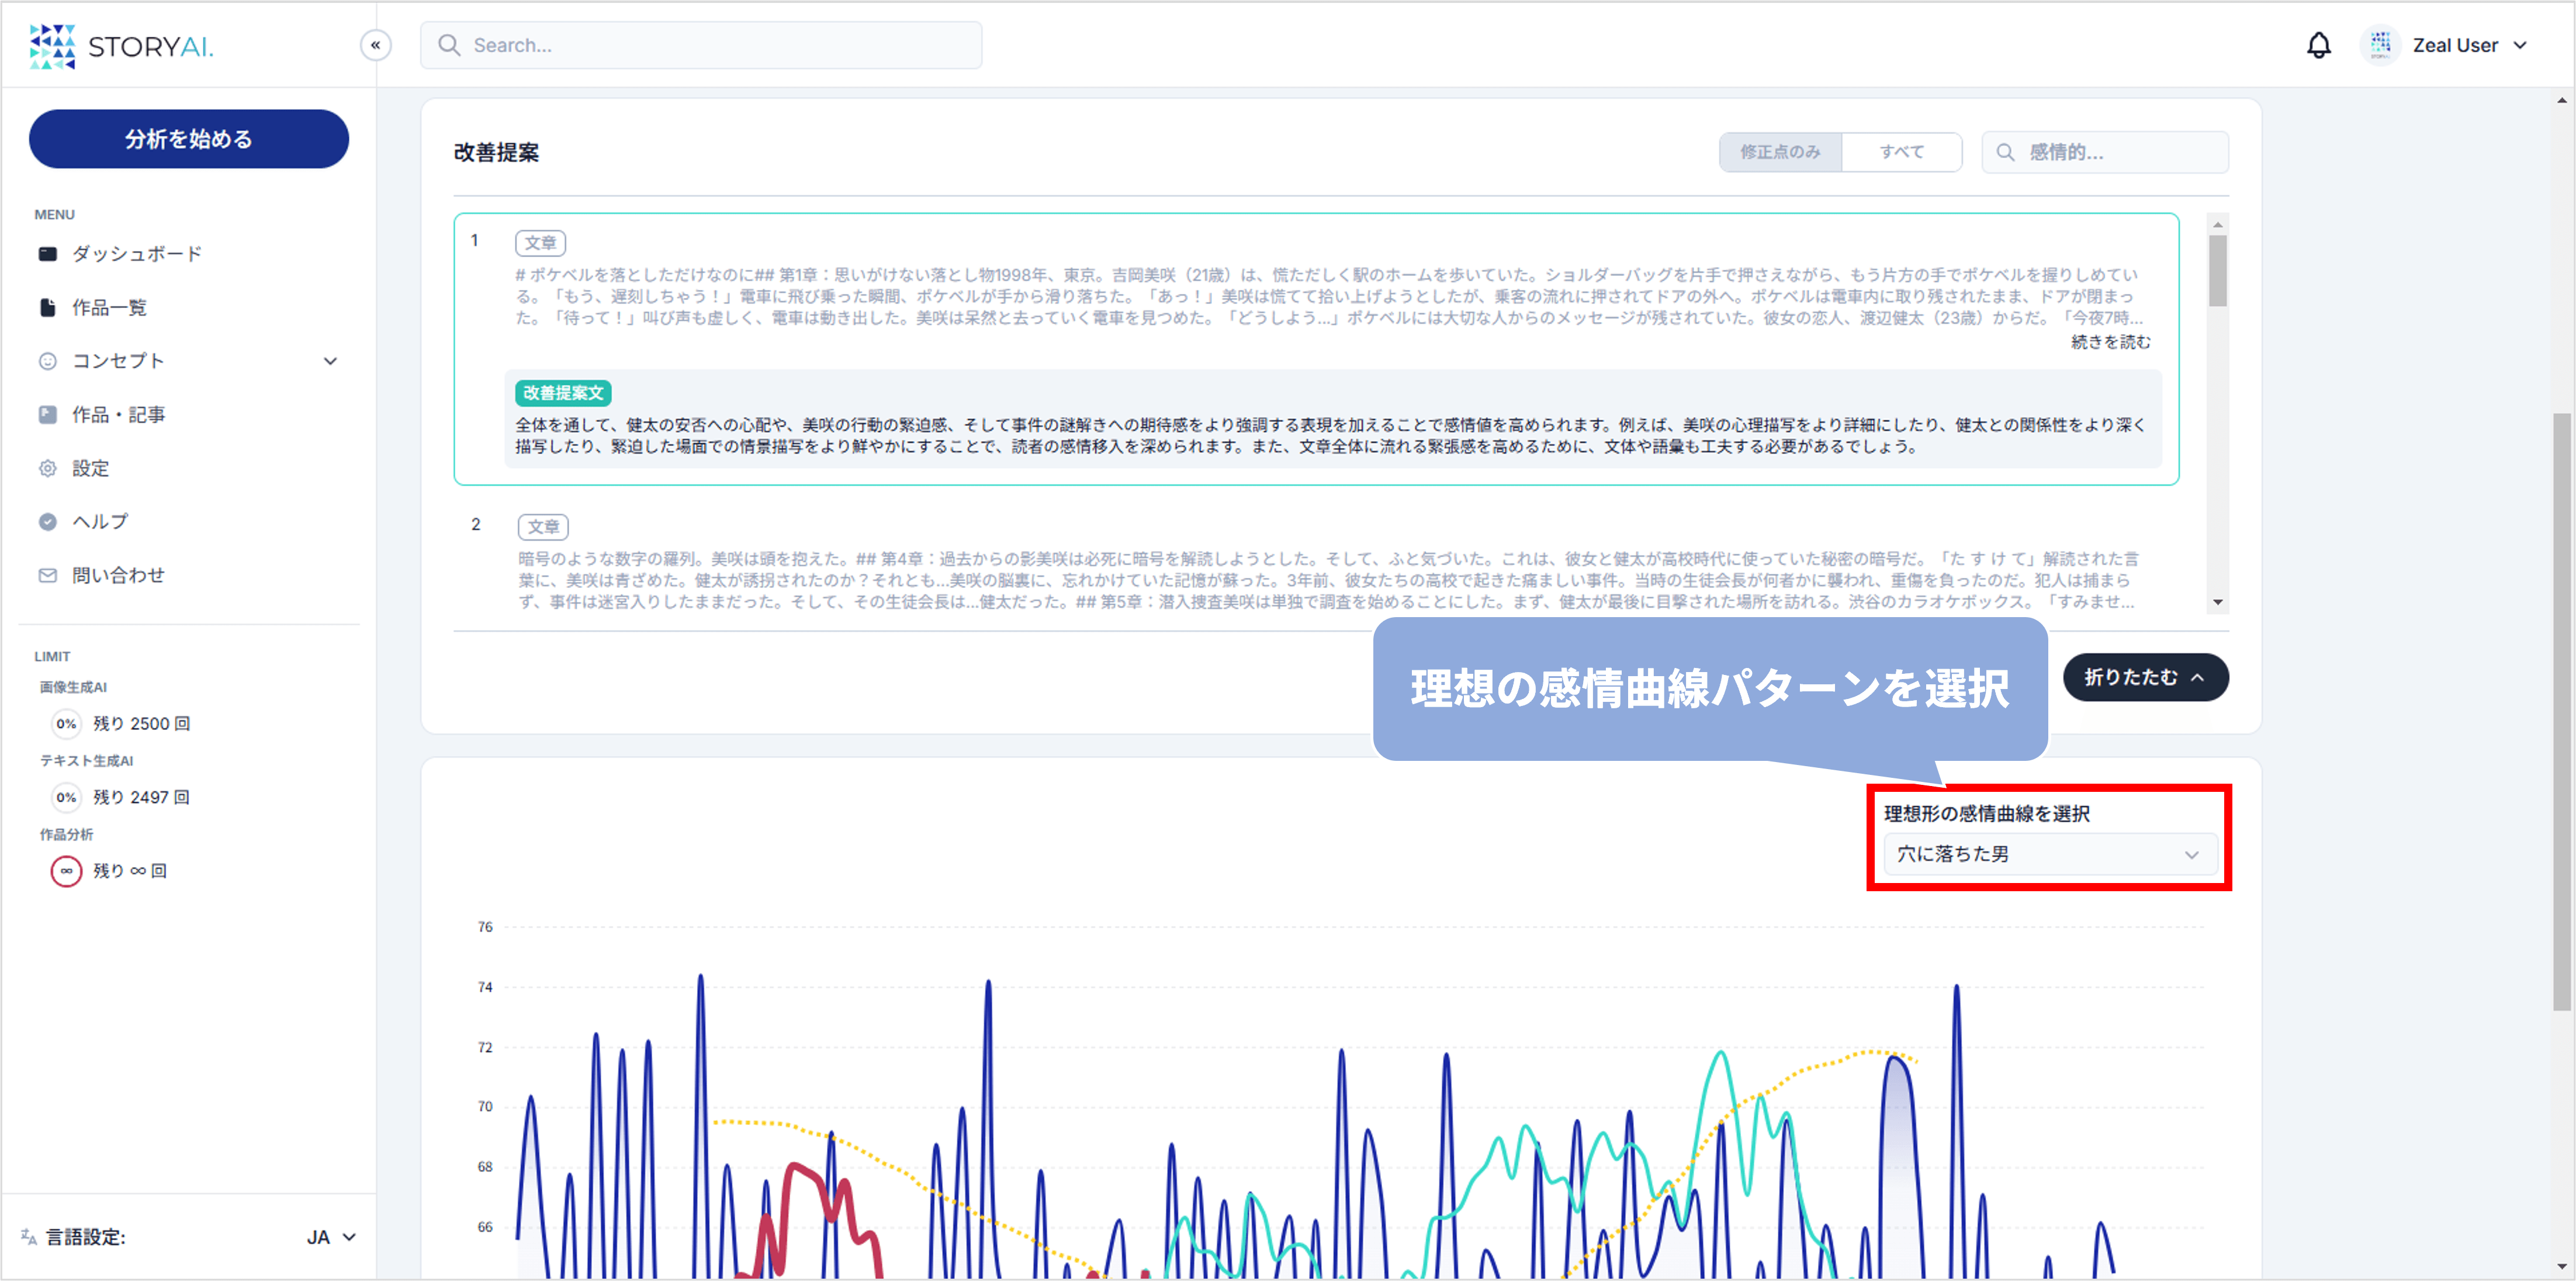The width and height of the screenshot is (2576, 1281).
Task: Collapse the sidebar with double-chevron button
Action: [x=376, y=45]
